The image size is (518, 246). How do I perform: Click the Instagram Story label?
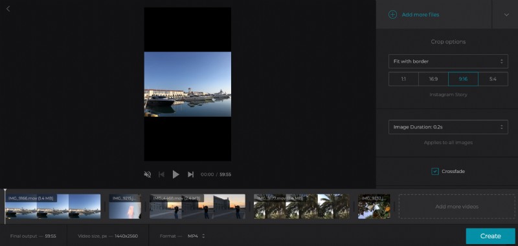(448, 94)
